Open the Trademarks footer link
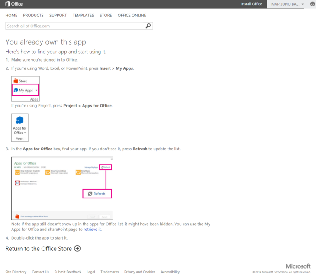Screen dimensions: 316x279 click(110, 272)
